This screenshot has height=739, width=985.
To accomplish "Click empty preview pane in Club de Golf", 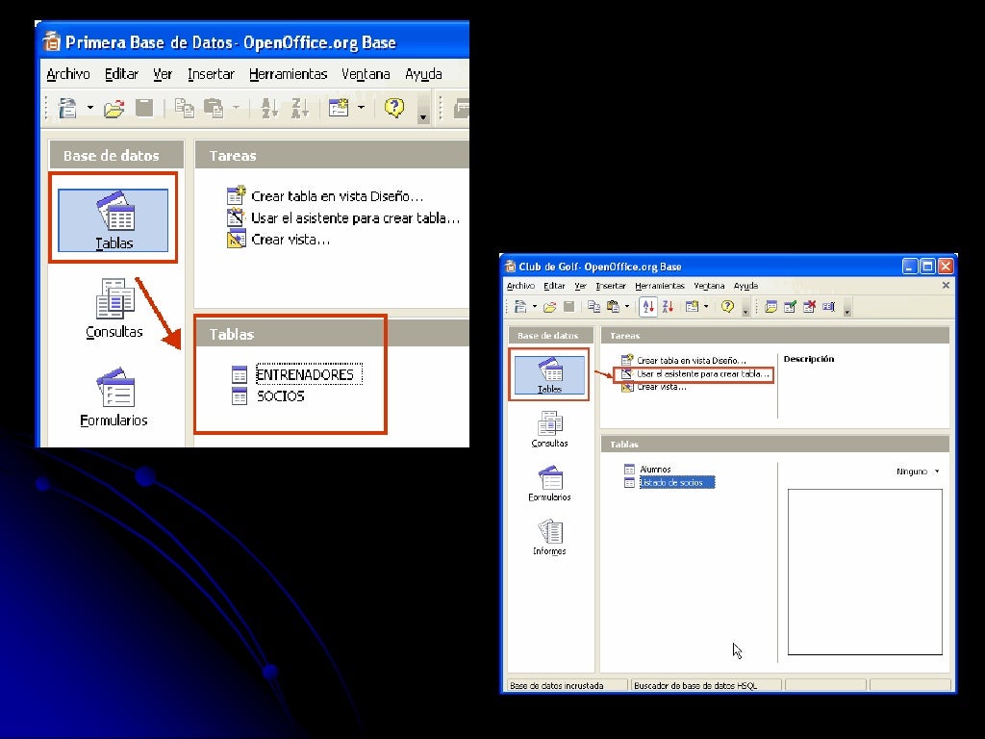I will click(865, 572).
